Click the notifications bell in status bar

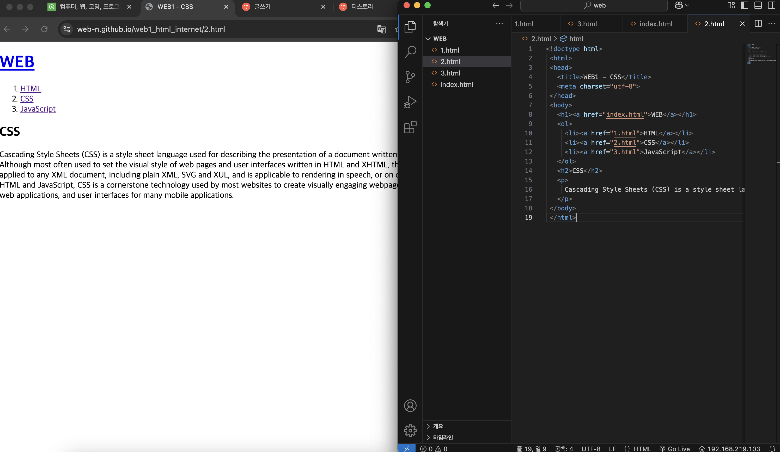coord(772,448)
